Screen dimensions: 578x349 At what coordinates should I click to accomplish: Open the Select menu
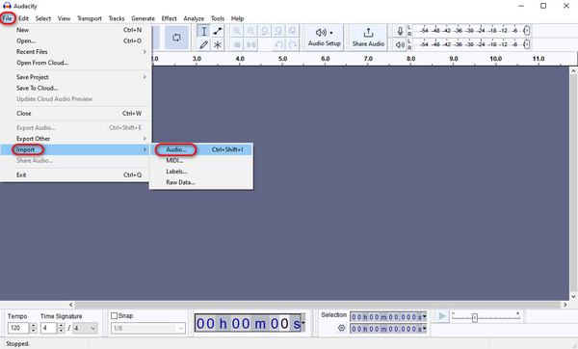[x=43, y=18]
